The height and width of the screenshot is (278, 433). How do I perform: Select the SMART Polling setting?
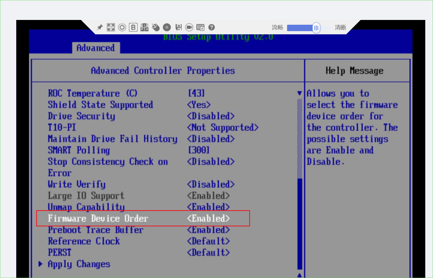coord(79,150)
